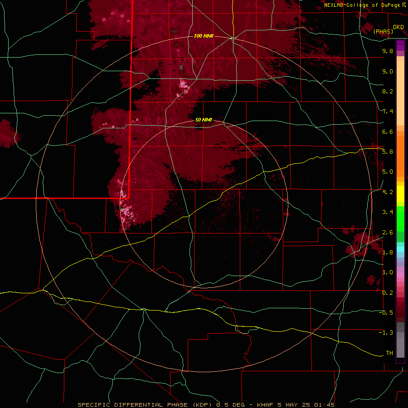This screenshot has height=408, width=408.
Task: Pick the bright green segment of the color bar
Action: pos(400,219)
